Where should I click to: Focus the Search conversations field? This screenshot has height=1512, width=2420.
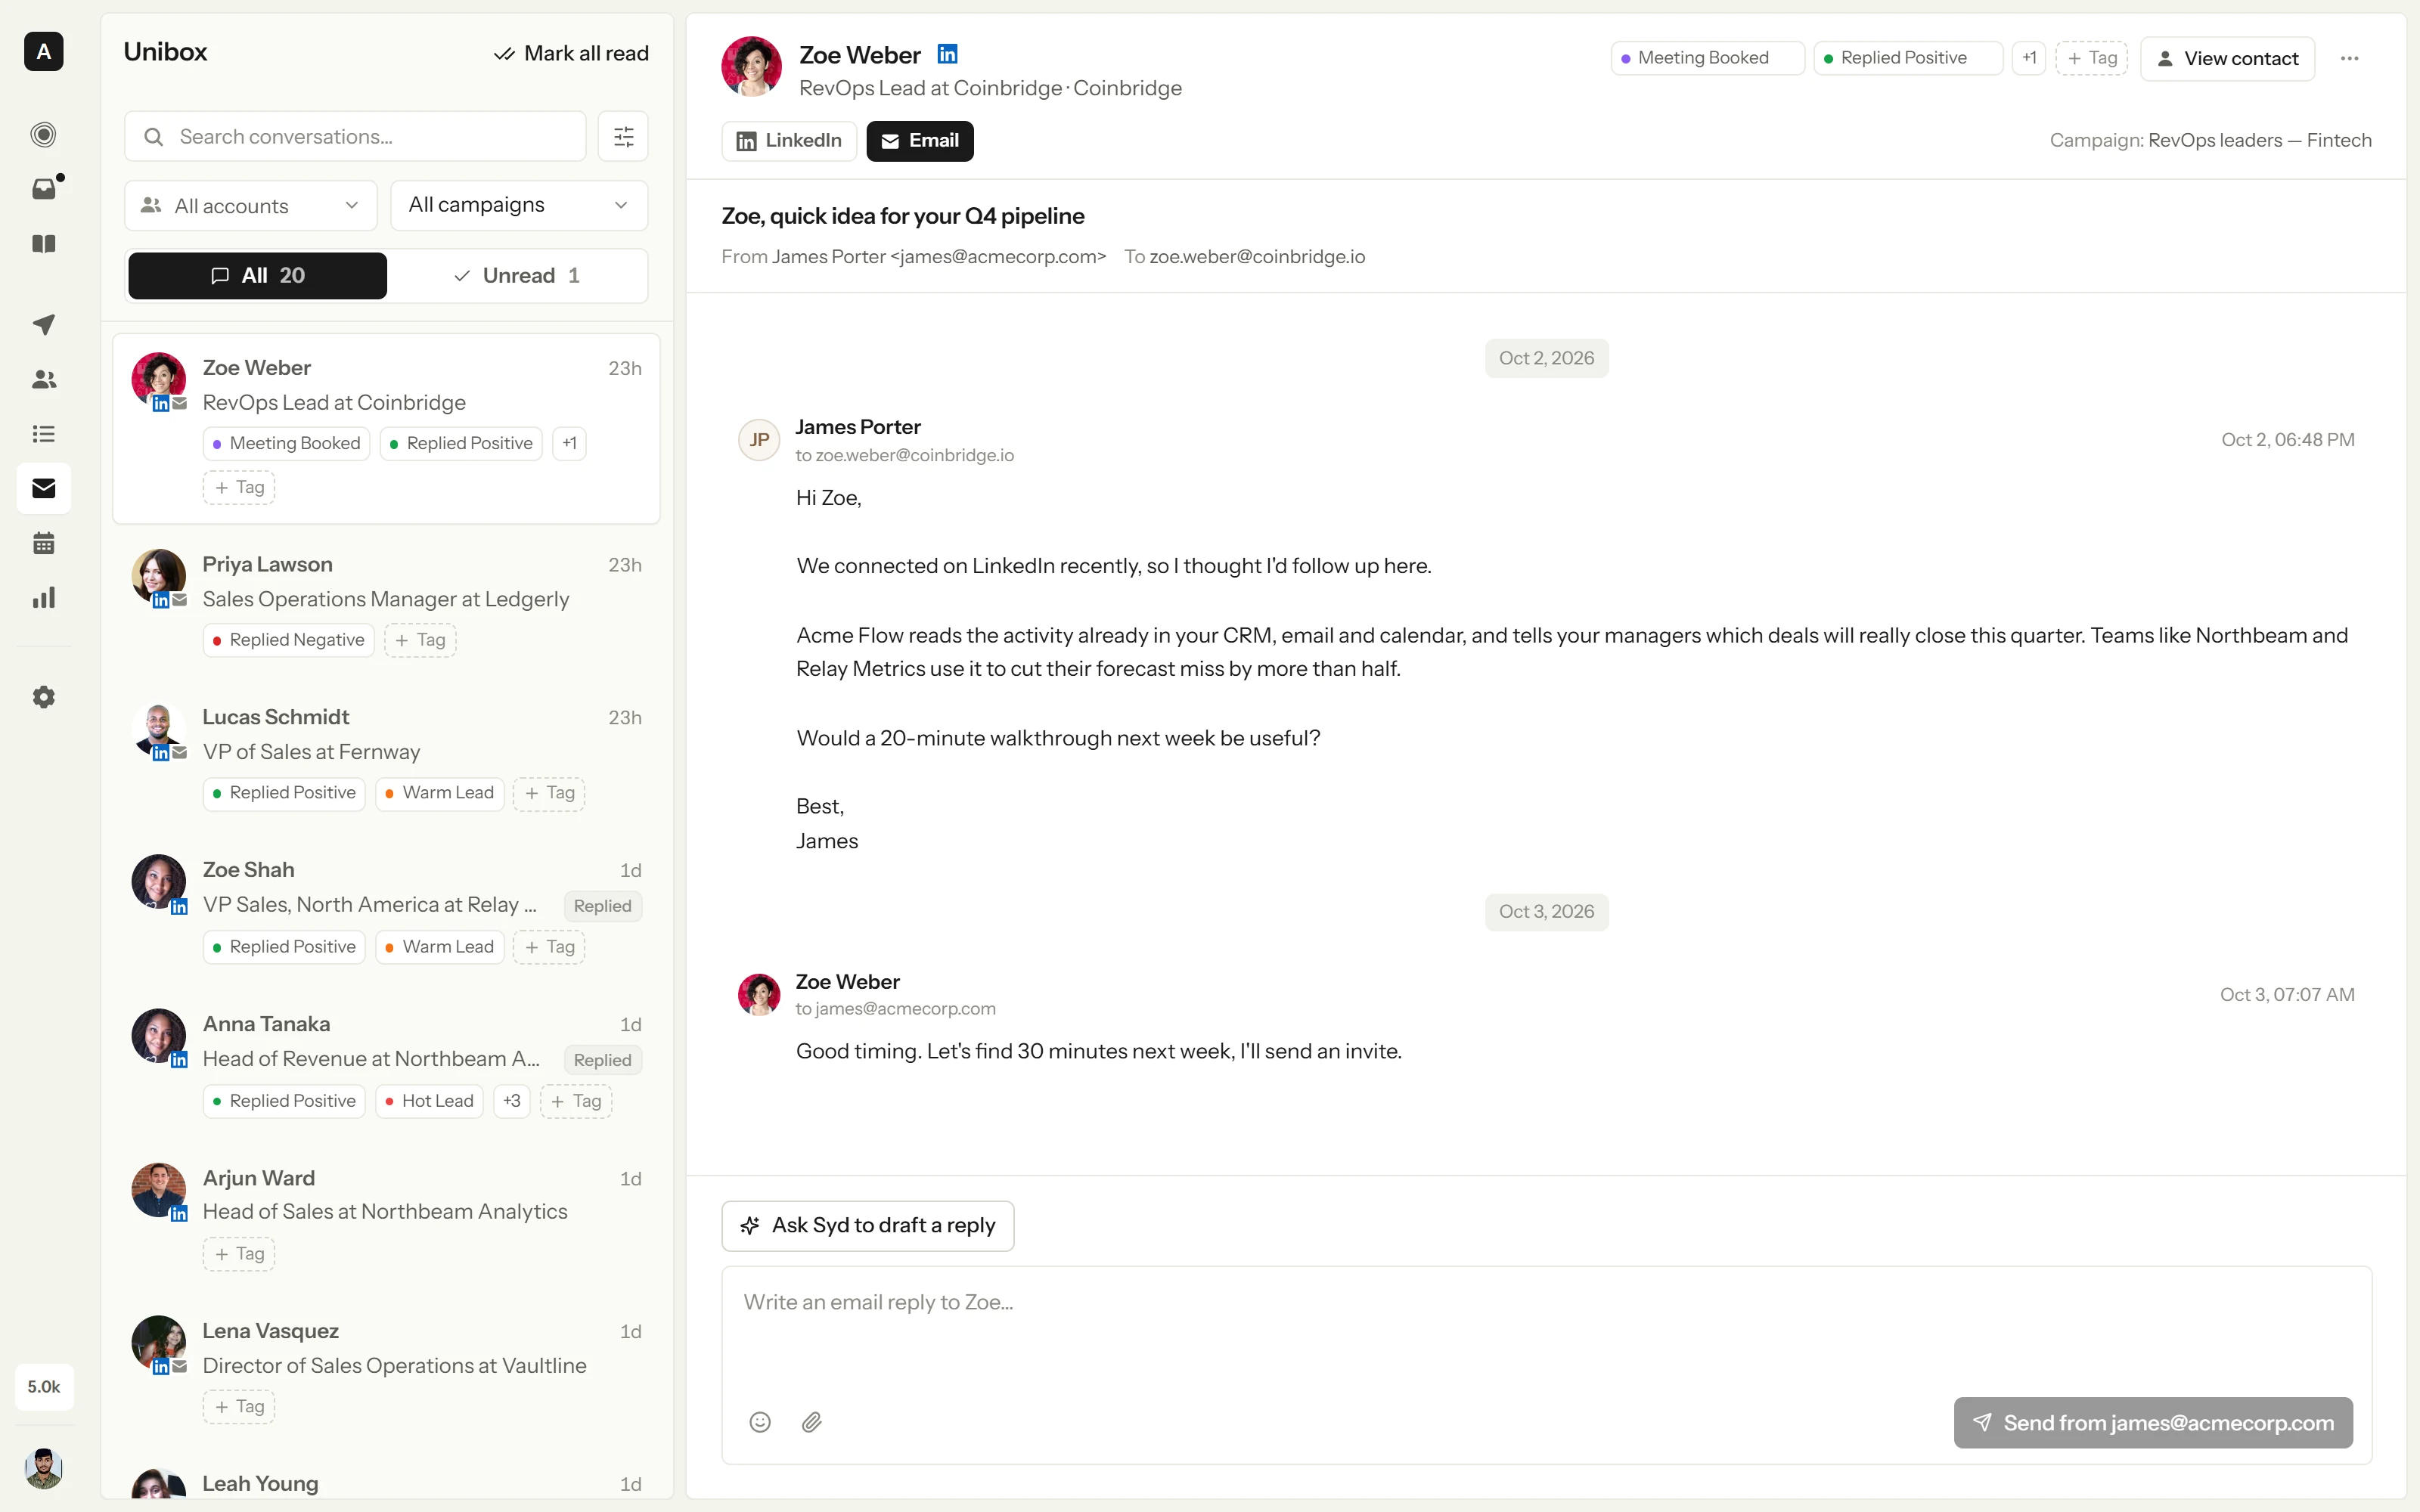tap(355, 136)
